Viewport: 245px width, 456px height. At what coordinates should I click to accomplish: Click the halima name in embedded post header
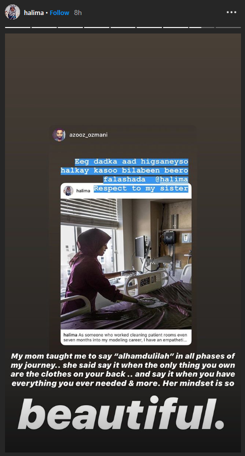pos(83,191)
